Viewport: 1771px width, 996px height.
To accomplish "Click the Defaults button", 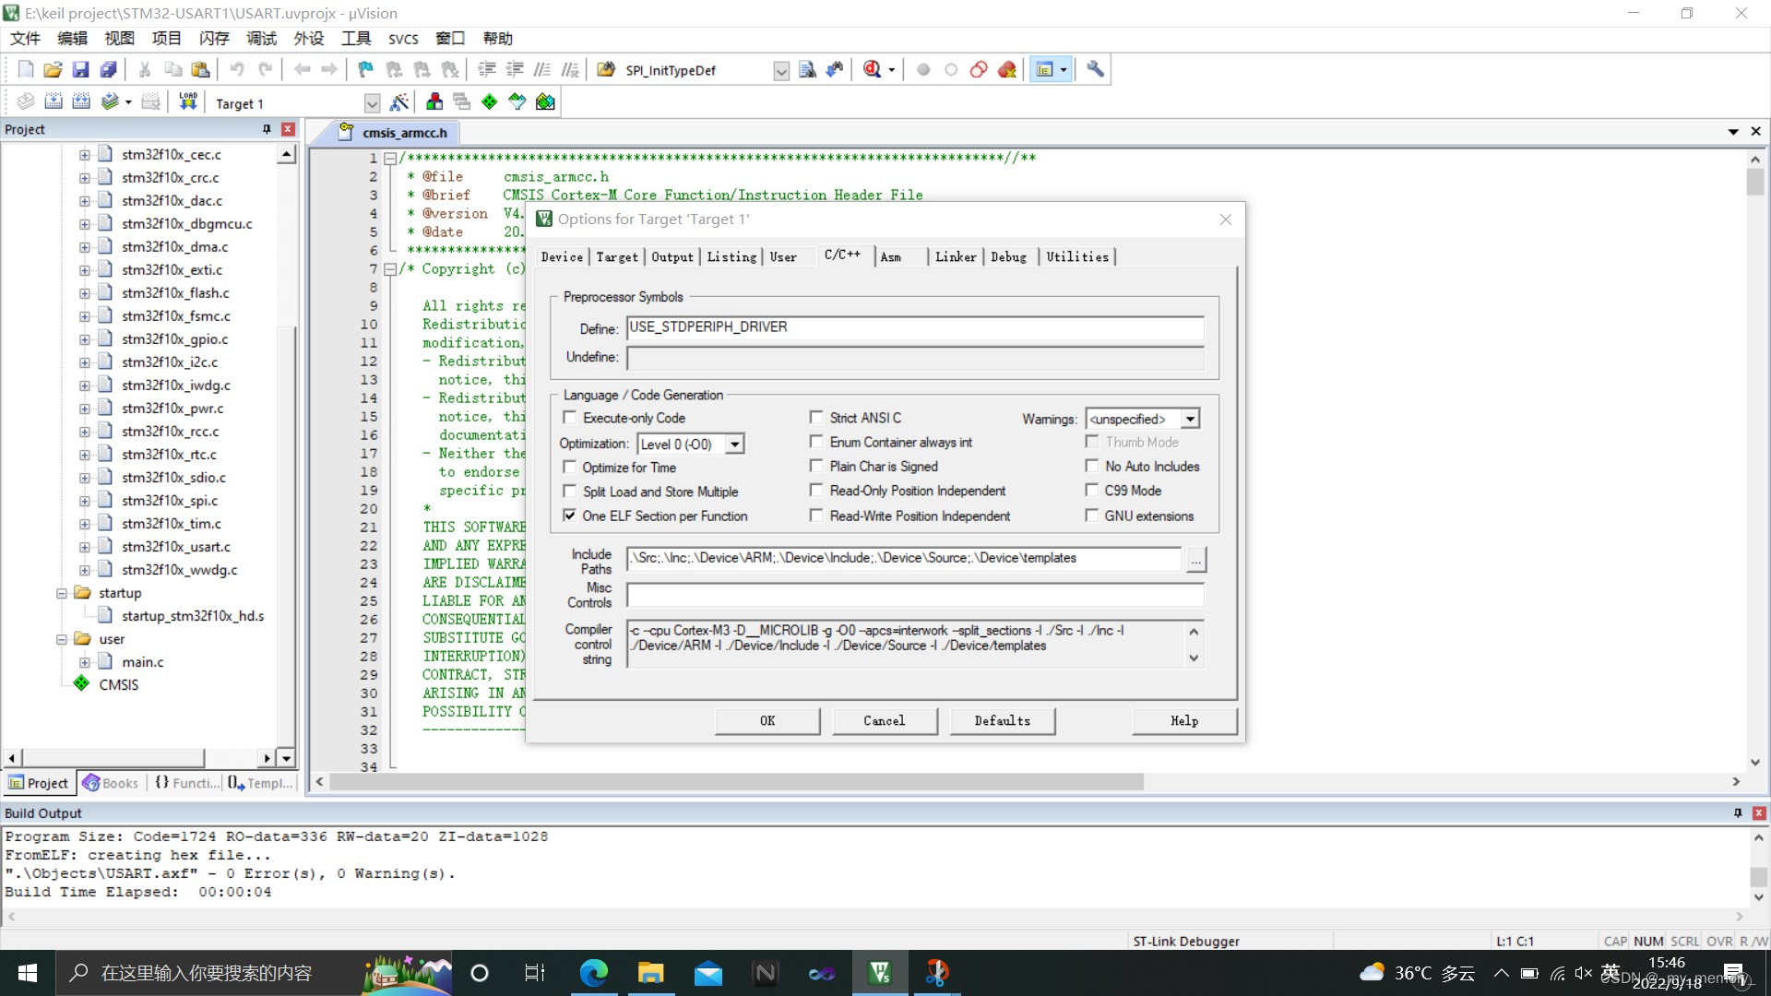I will (1002, 721).
